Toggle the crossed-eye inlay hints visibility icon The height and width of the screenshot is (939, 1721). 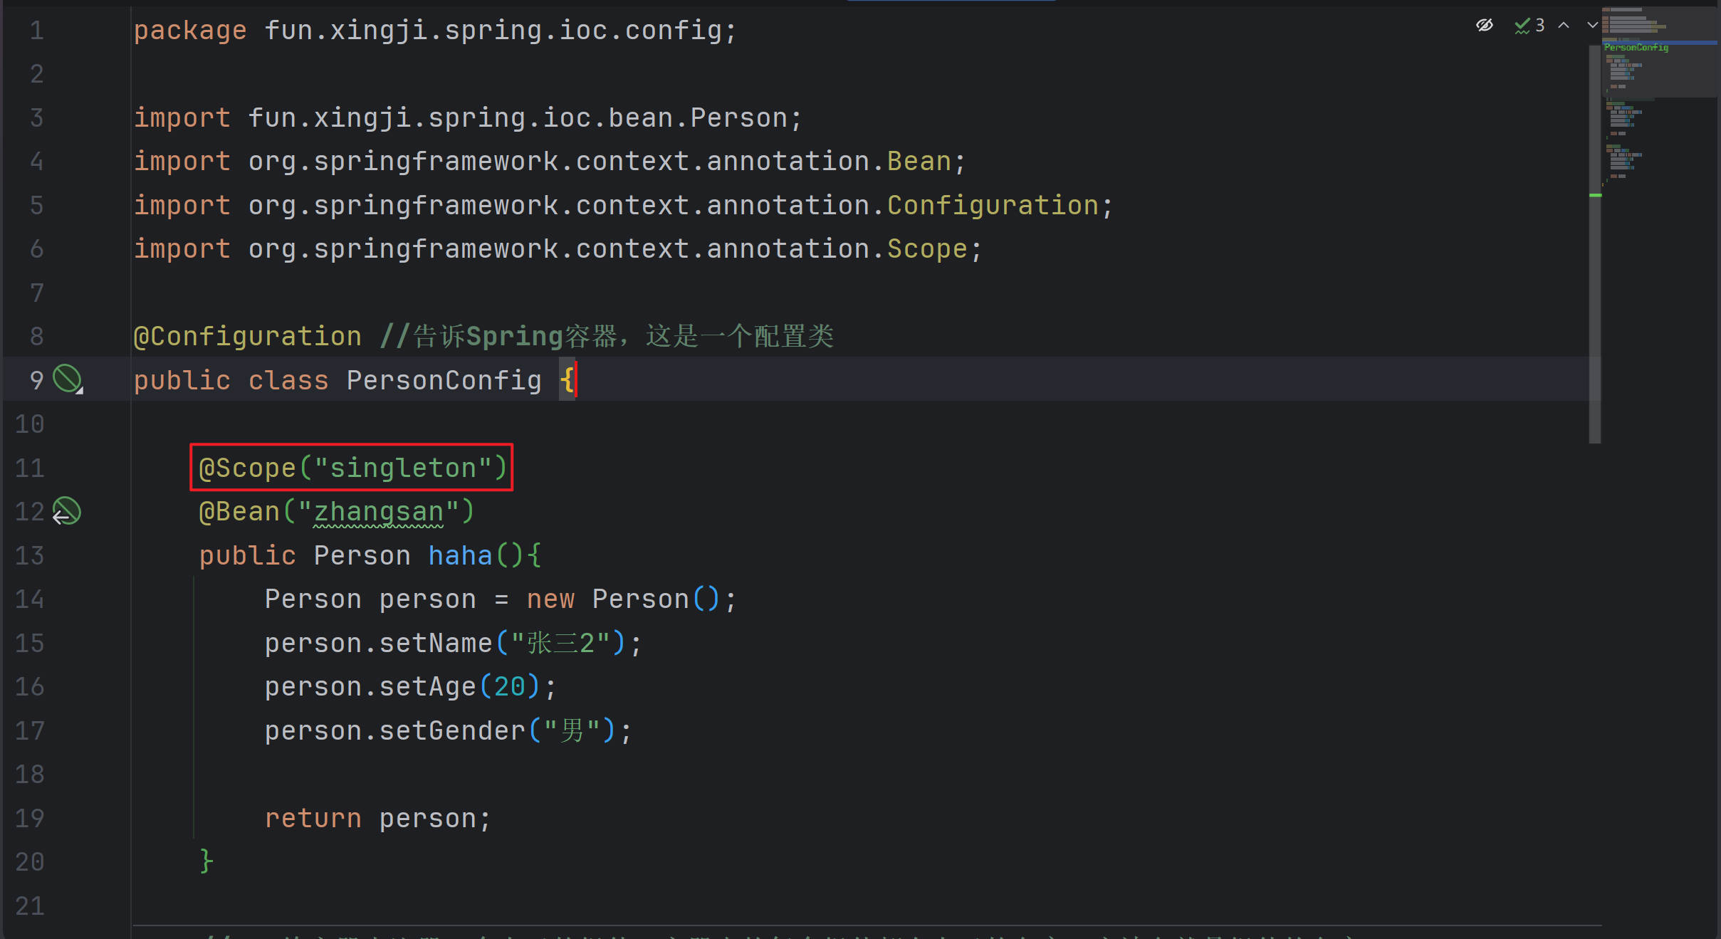[1485, 26]
